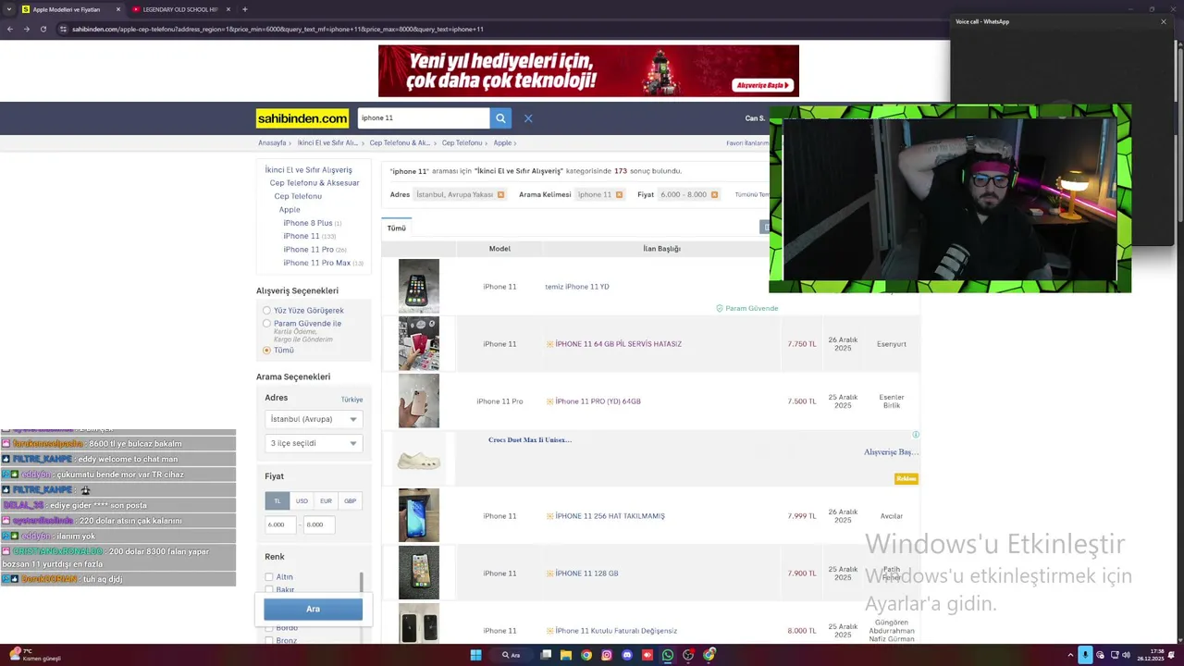Open Google Chrome from the taskbar
This screenshot has width=1184, height=666.
(x=586, y=655)
